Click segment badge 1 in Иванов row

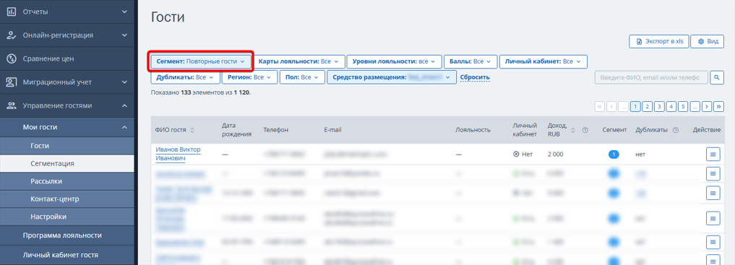(614, 154)
